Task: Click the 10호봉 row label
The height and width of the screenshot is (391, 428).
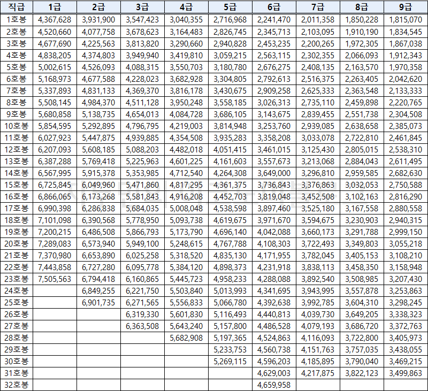Action: tap(17, 126)
